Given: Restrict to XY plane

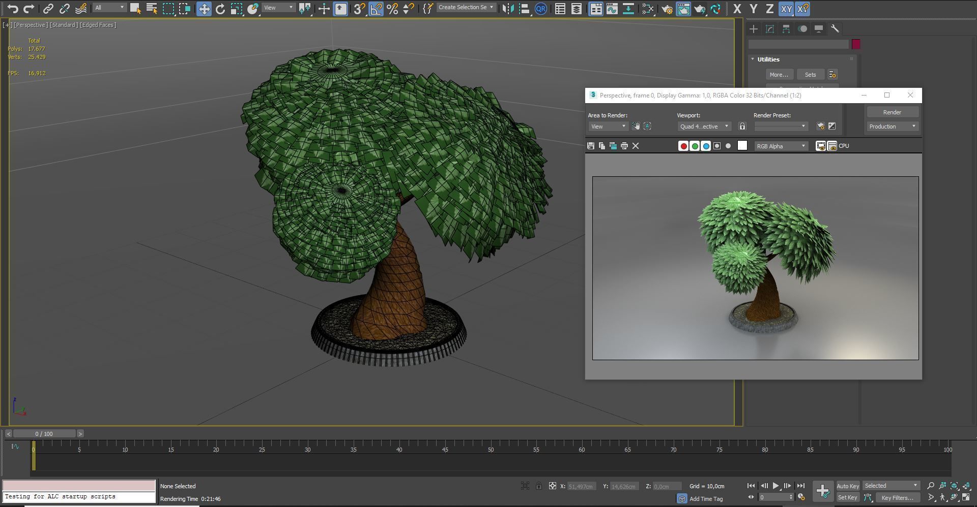Looking at the screenshot, I should pyautogui.click(x=786, y=9).
